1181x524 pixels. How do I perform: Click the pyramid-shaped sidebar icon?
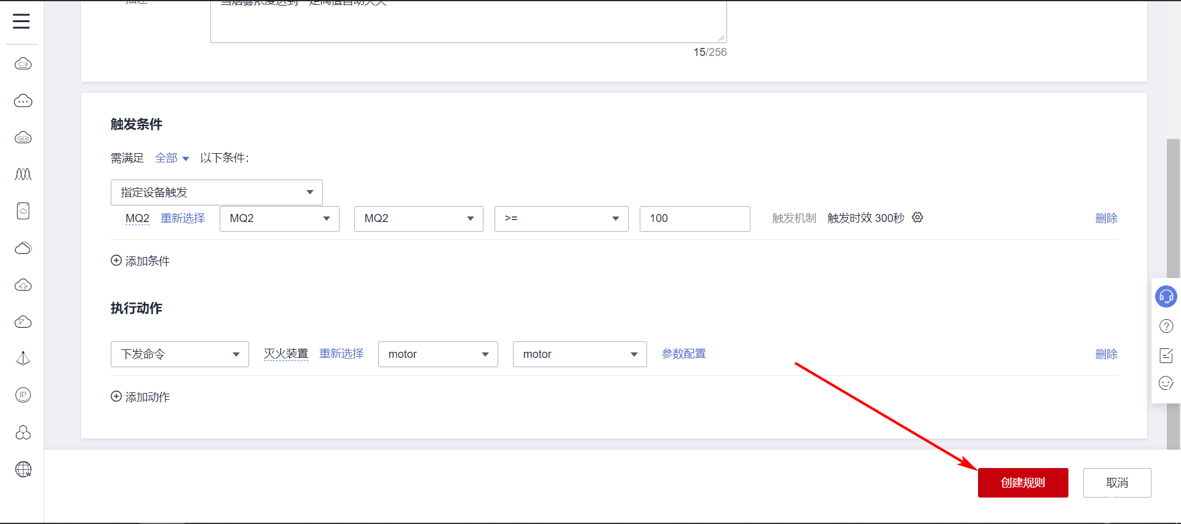[23, 359]
